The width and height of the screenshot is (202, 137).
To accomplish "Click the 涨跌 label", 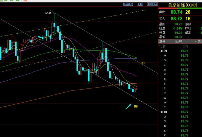I will (x=188, y=24).
